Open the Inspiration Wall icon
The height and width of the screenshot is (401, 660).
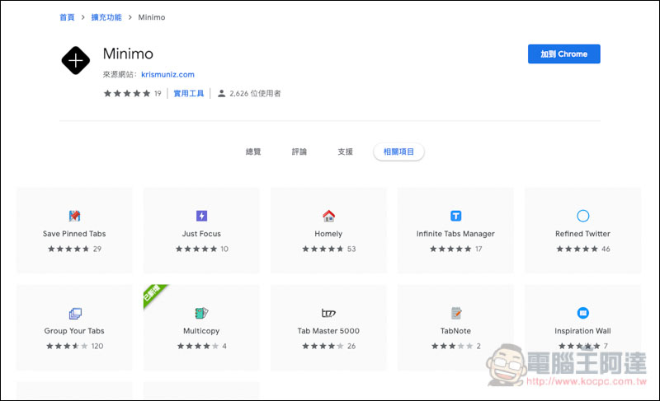(x=583, y=313)
